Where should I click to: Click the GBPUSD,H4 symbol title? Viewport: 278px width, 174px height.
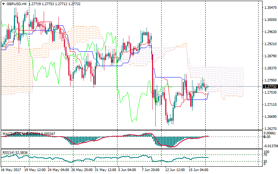coord(16,4)
